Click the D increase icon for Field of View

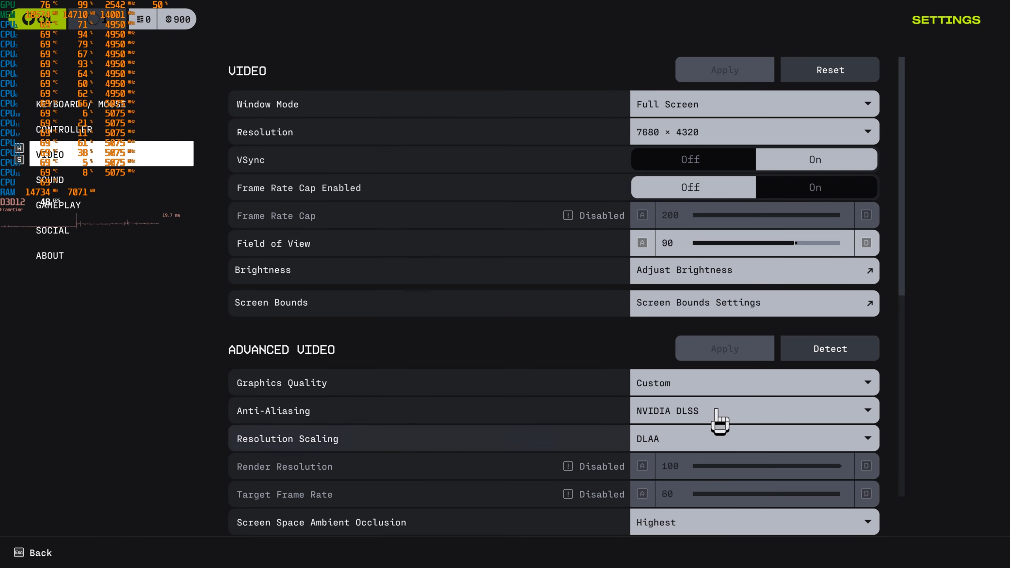866,243
